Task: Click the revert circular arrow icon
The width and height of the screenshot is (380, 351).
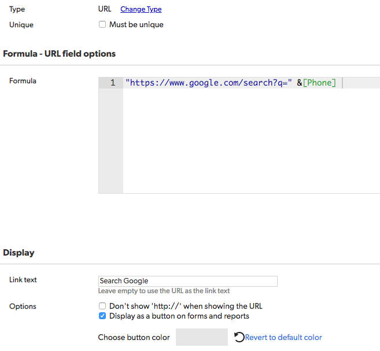Action: click(239, 337)
